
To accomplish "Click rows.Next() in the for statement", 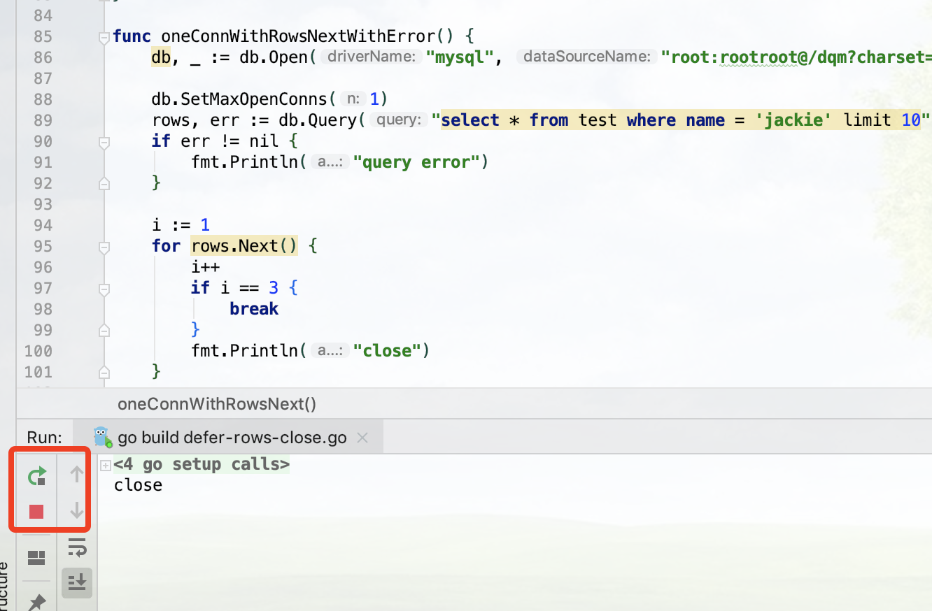I will pyautogui.click(x=244, y=246).
